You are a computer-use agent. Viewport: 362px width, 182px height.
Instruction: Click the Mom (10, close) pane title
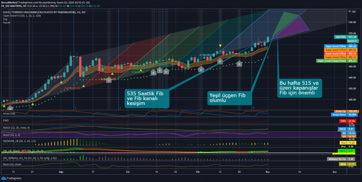tap(12, 164)
